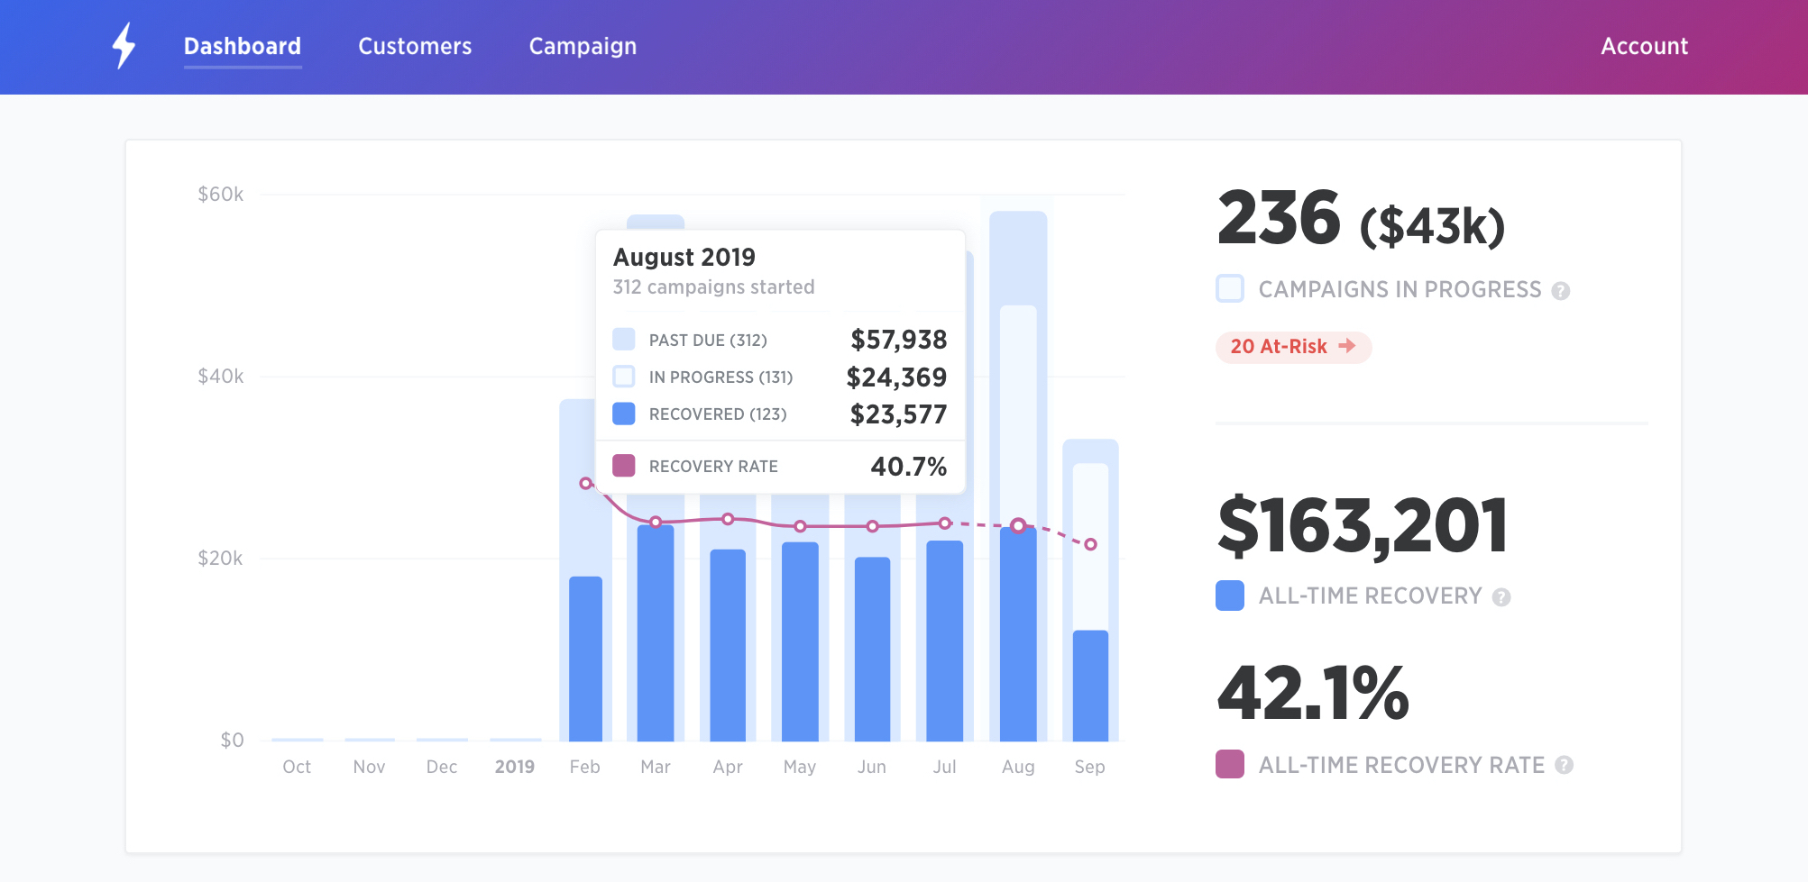
Task: Click the 20 At-Risk badge
Action: [x=1292, y=346]
